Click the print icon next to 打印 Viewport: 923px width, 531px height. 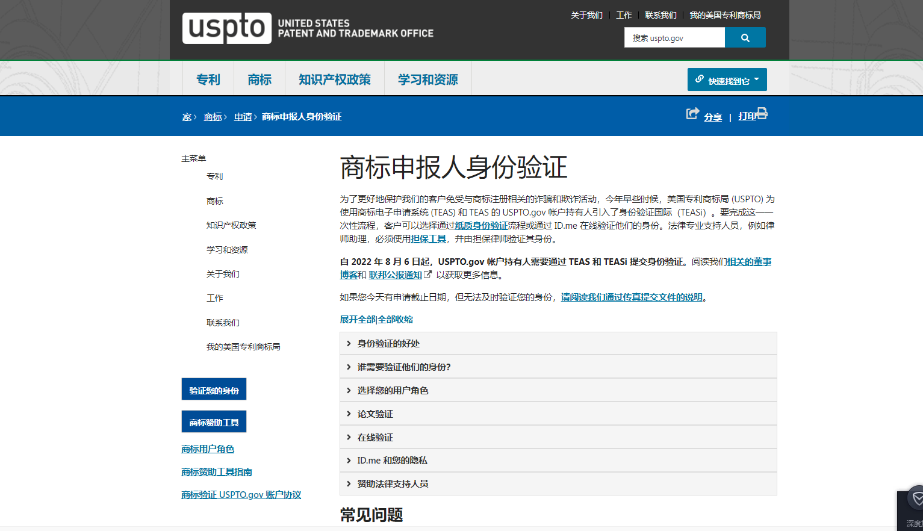coord(763,113)
